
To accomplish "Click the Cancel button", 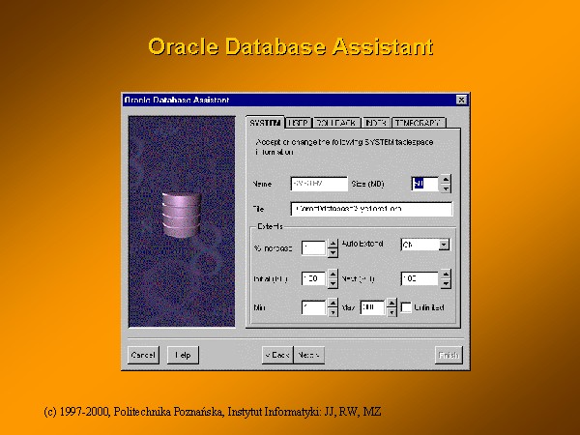I will [143, 355].
